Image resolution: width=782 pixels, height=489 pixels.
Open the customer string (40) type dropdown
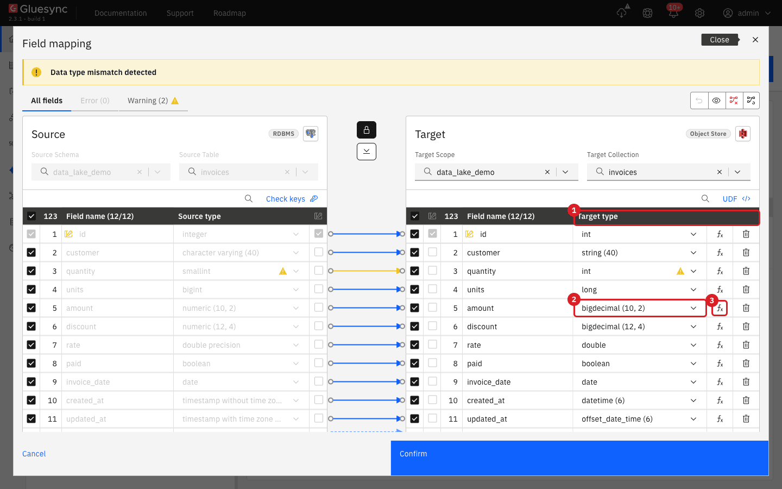640,253
